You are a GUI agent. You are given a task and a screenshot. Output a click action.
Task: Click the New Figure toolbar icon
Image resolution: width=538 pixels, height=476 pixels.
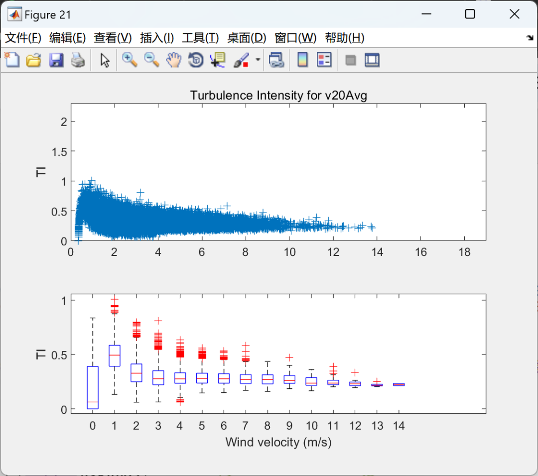click(12, 60)
